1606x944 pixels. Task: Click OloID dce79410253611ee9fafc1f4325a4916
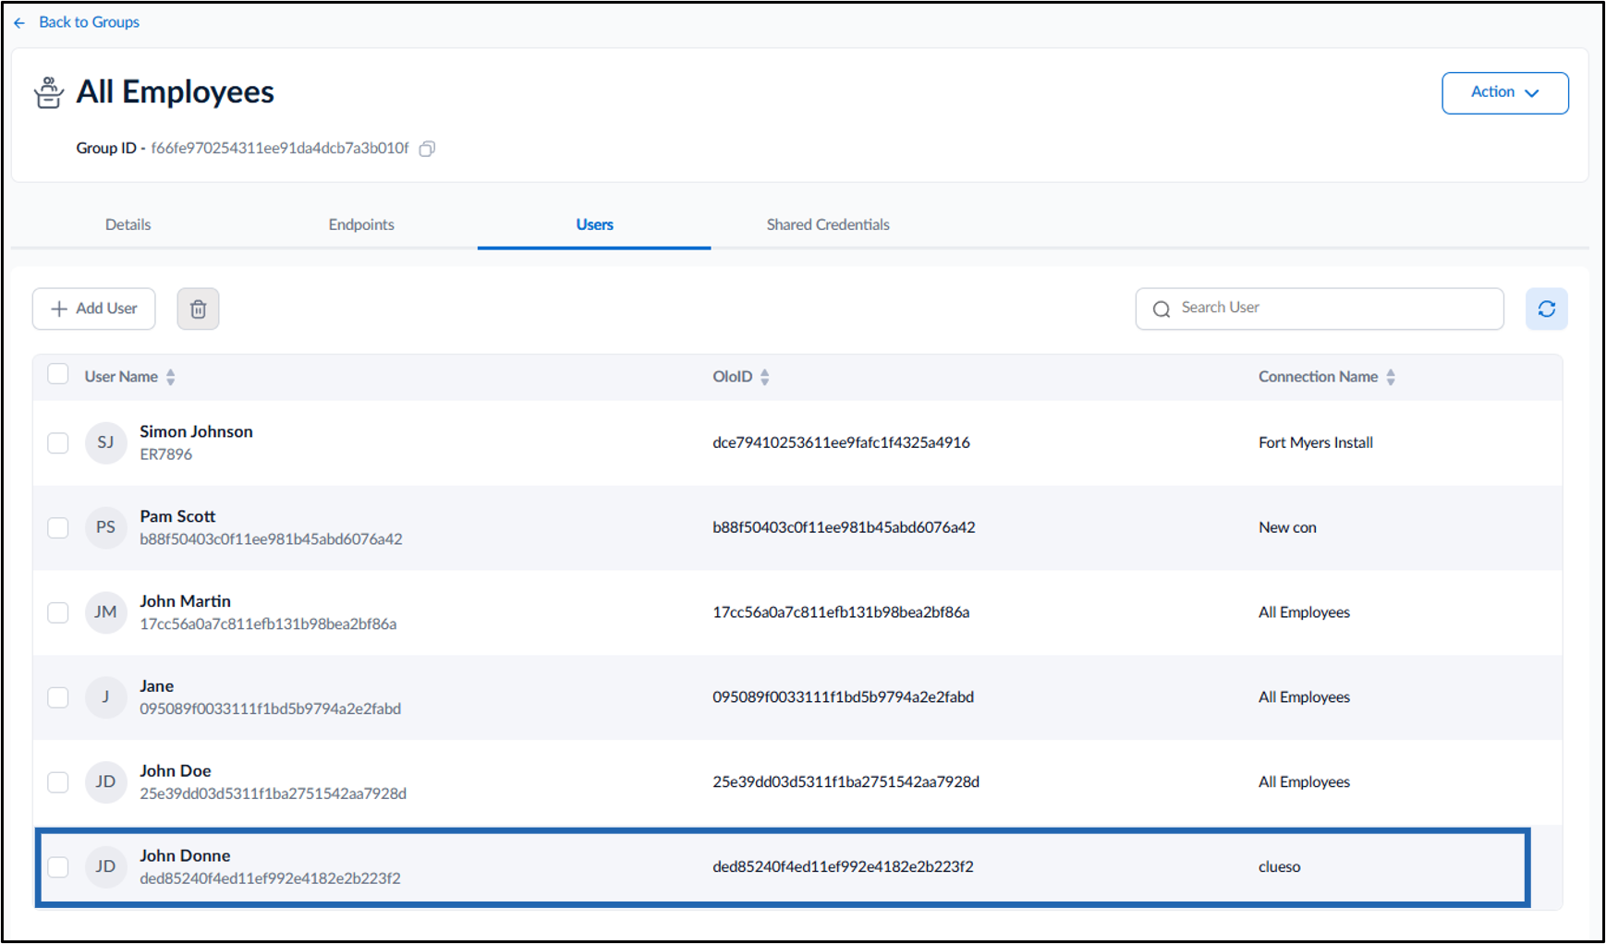click(x=841, y=442)
